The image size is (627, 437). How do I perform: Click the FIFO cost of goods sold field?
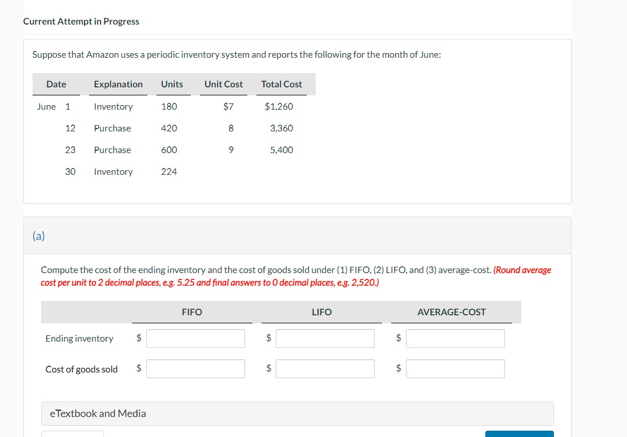tap(195, 368)
